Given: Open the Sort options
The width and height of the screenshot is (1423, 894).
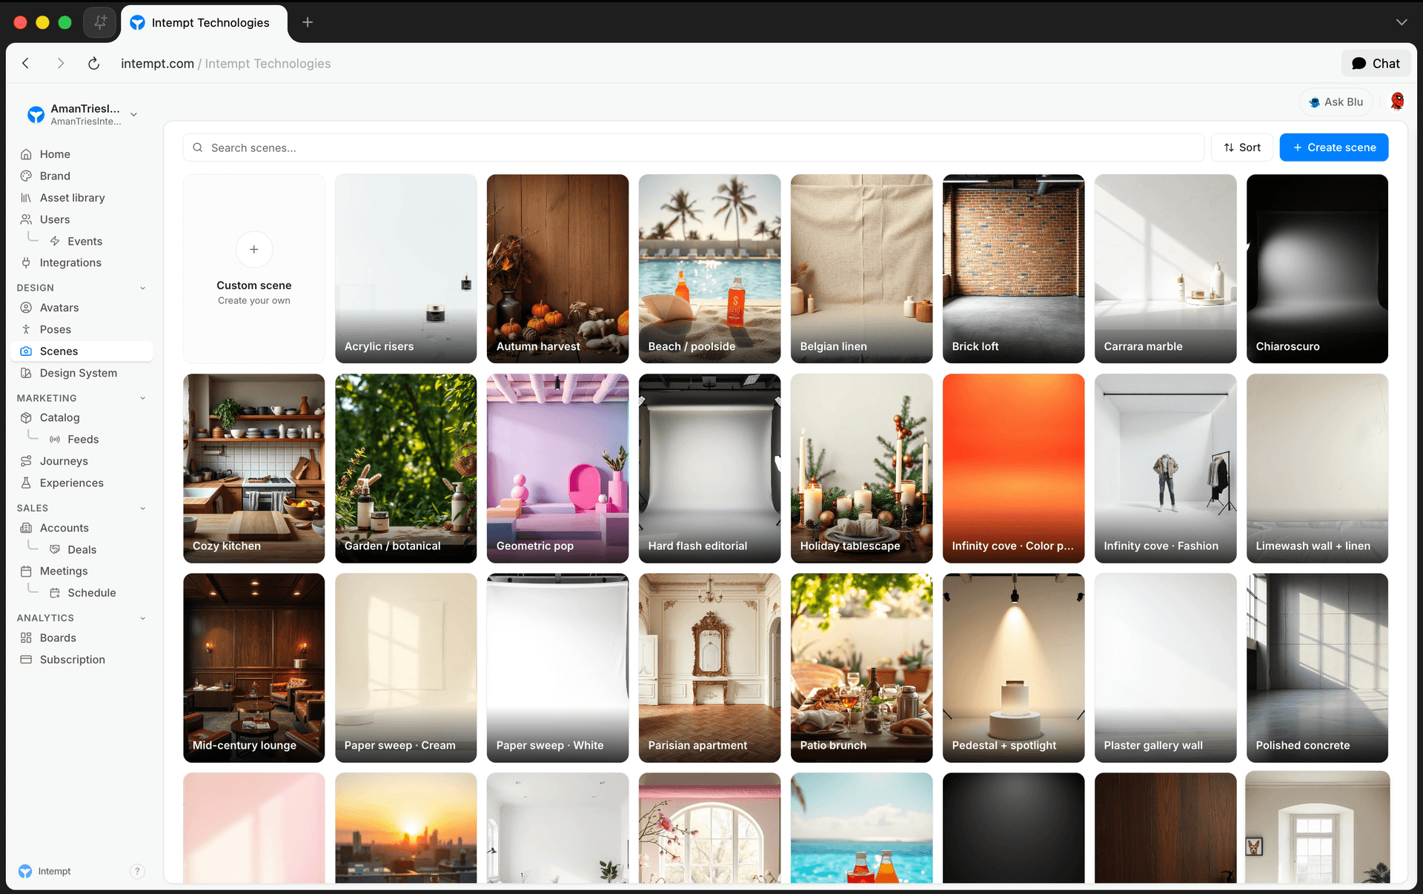Looking at the screenshot, I should tap(1242, 148).
